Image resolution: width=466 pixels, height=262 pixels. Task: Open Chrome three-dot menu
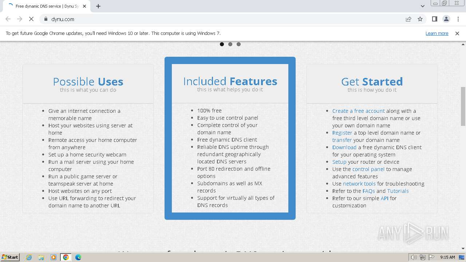click(458, 19)
